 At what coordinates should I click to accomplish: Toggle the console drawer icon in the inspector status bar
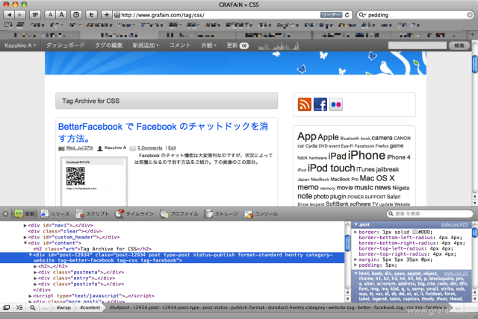tap(19, 308)
